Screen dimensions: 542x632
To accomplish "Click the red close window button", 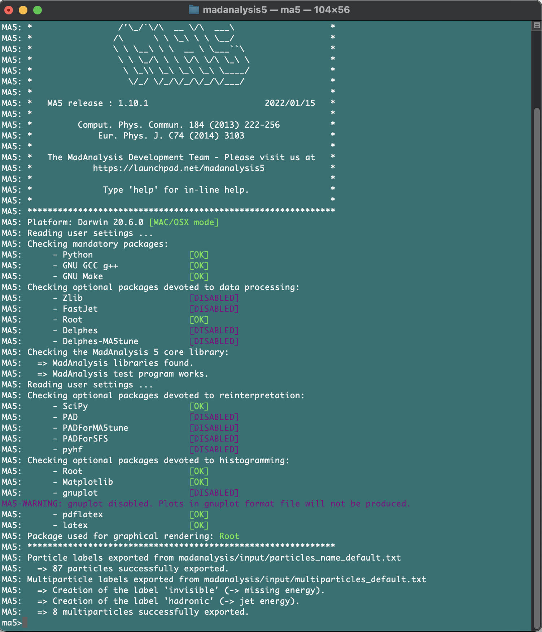I will [x=9, y=10].
